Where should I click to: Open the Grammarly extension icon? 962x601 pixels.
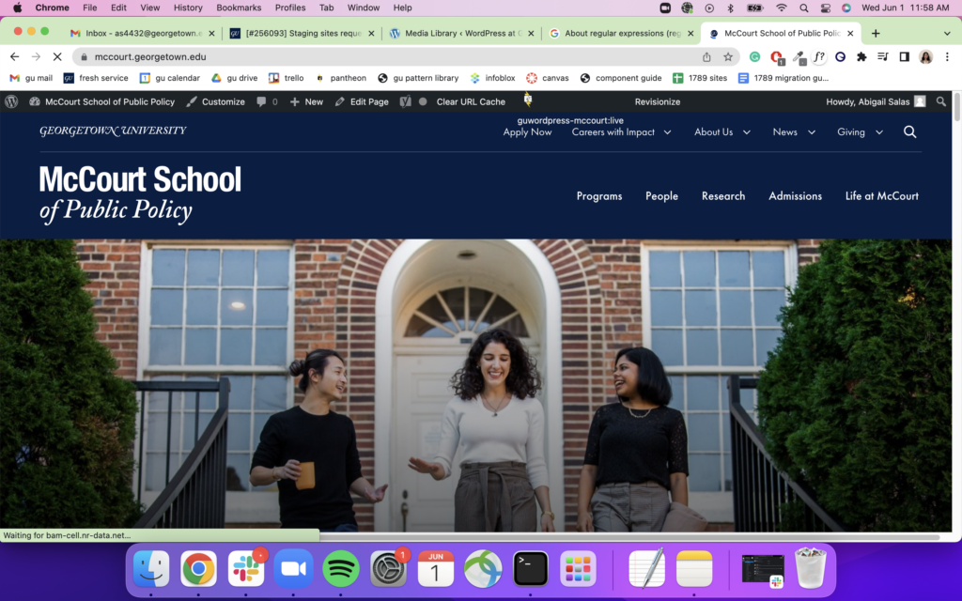(x=754, y=56)
